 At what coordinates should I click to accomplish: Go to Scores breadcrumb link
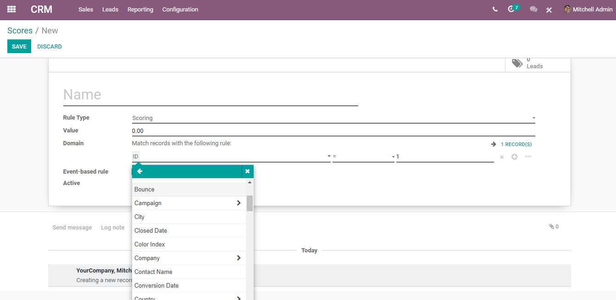(20, 31)
